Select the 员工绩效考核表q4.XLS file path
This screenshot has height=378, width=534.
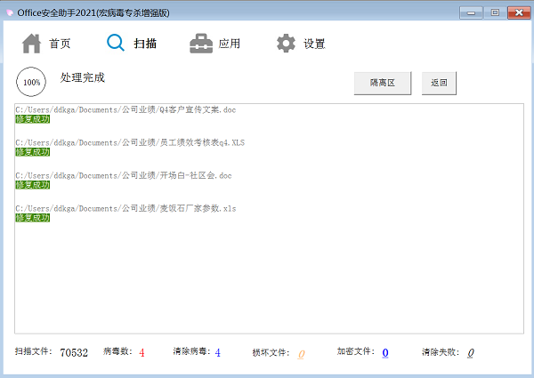[130, 142]
